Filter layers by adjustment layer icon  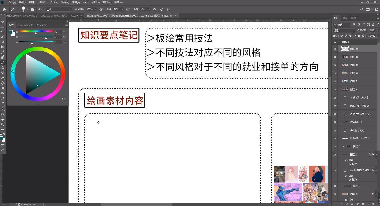(x=359, y=25)
